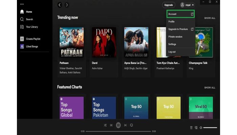Open the Top Songs Pakistan chart
This screenshot has height=135, width=237.
[104, 108]
